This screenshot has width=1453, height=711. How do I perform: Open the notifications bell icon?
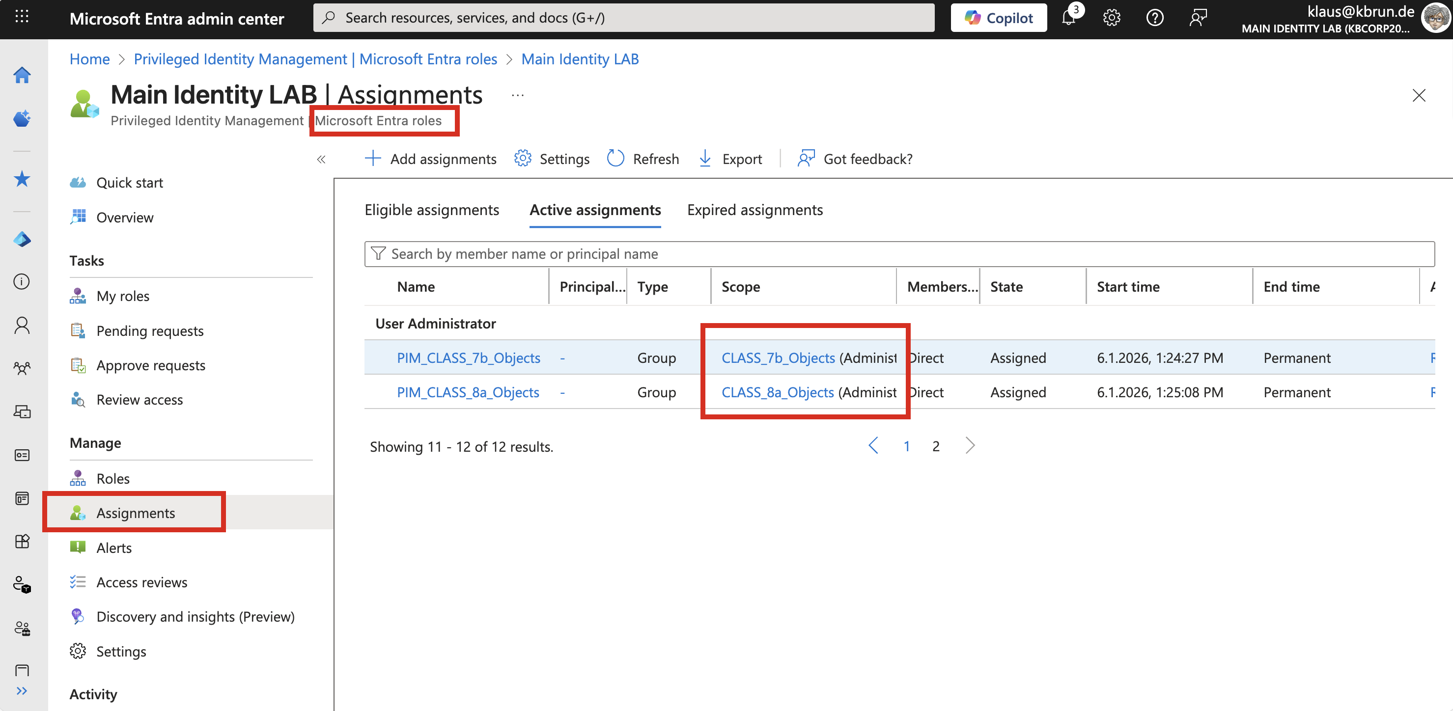pos(1068,18)
